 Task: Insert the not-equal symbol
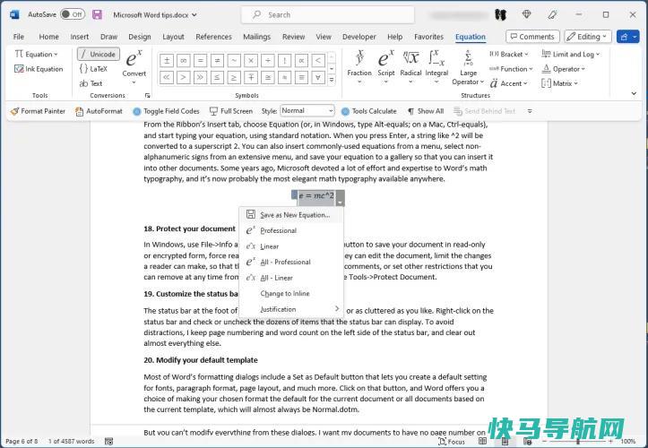[x=218, y=61]
